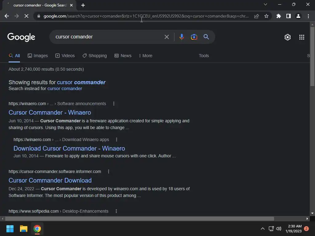Open options for softpedia.com result
This screenshot has height=236, width=315.
[116, 211]
